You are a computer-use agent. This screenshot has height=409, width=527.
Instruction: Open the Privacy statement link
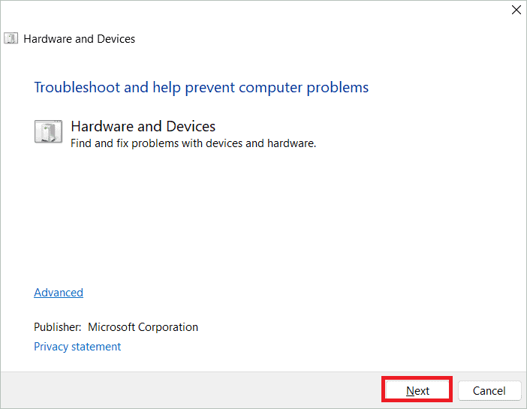[77, 347]
